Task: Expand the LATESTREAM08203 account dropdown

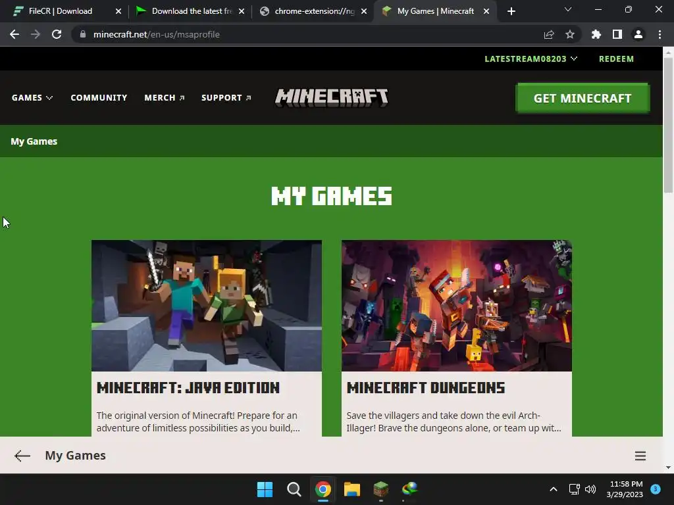Action: pyautogui.click(x=531, y=59)
